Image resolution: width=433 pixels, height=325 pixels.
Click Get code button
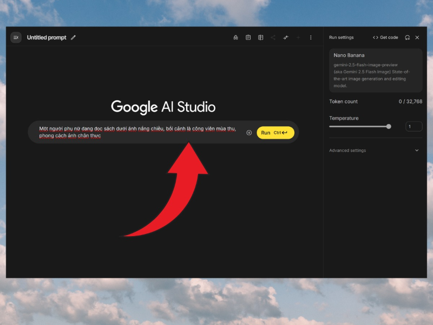tap(385, 37)
